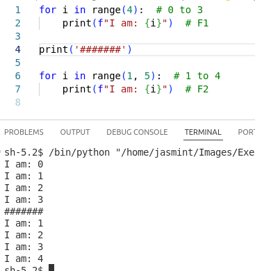Click the '# F1' comment on line 2
Image resolution: width=255 pixels, height=271 pixels.
(x=197, y=23)
